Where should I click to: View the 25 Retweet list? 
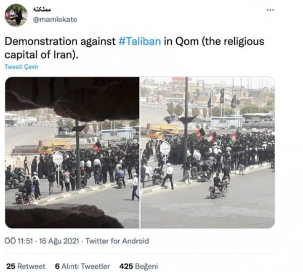pyautogui.click(x=26, y=266)
